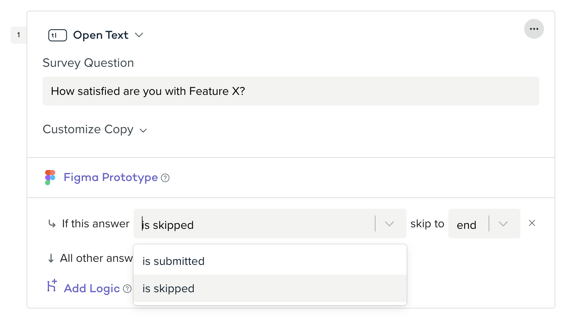Click into the is skipped condition field
The image size is (572, 318).
pyautogui.click(x=254, y=225)
